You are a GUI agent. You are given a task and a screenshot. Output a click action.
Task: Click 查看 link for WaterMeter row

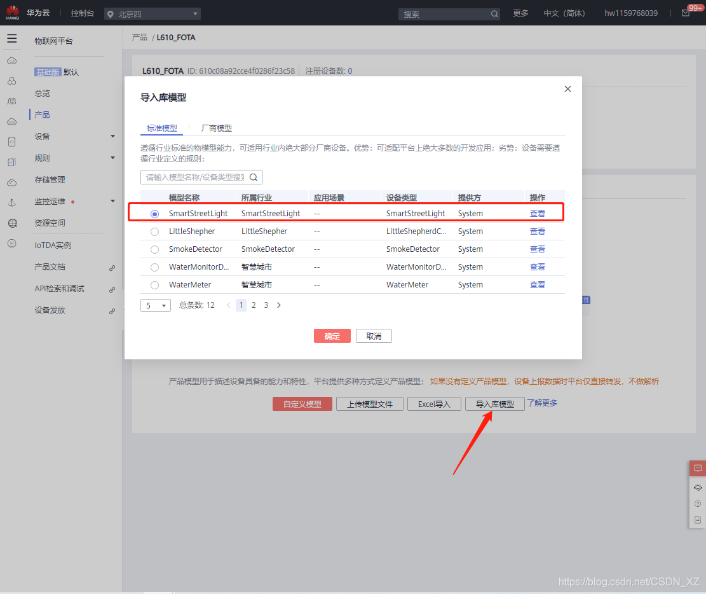click(537, 285)
